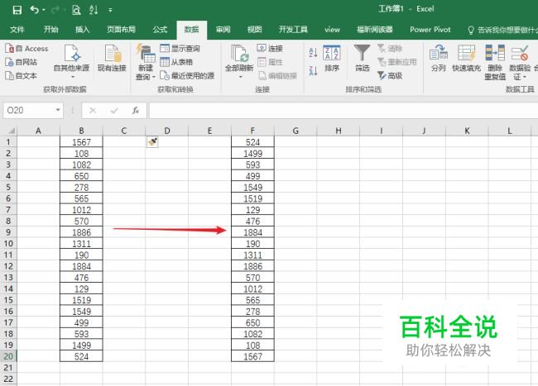Screen dimensions: 538x386
Task: Expand the Name Box dropdown arrow
Action: [x=58, y=110]
